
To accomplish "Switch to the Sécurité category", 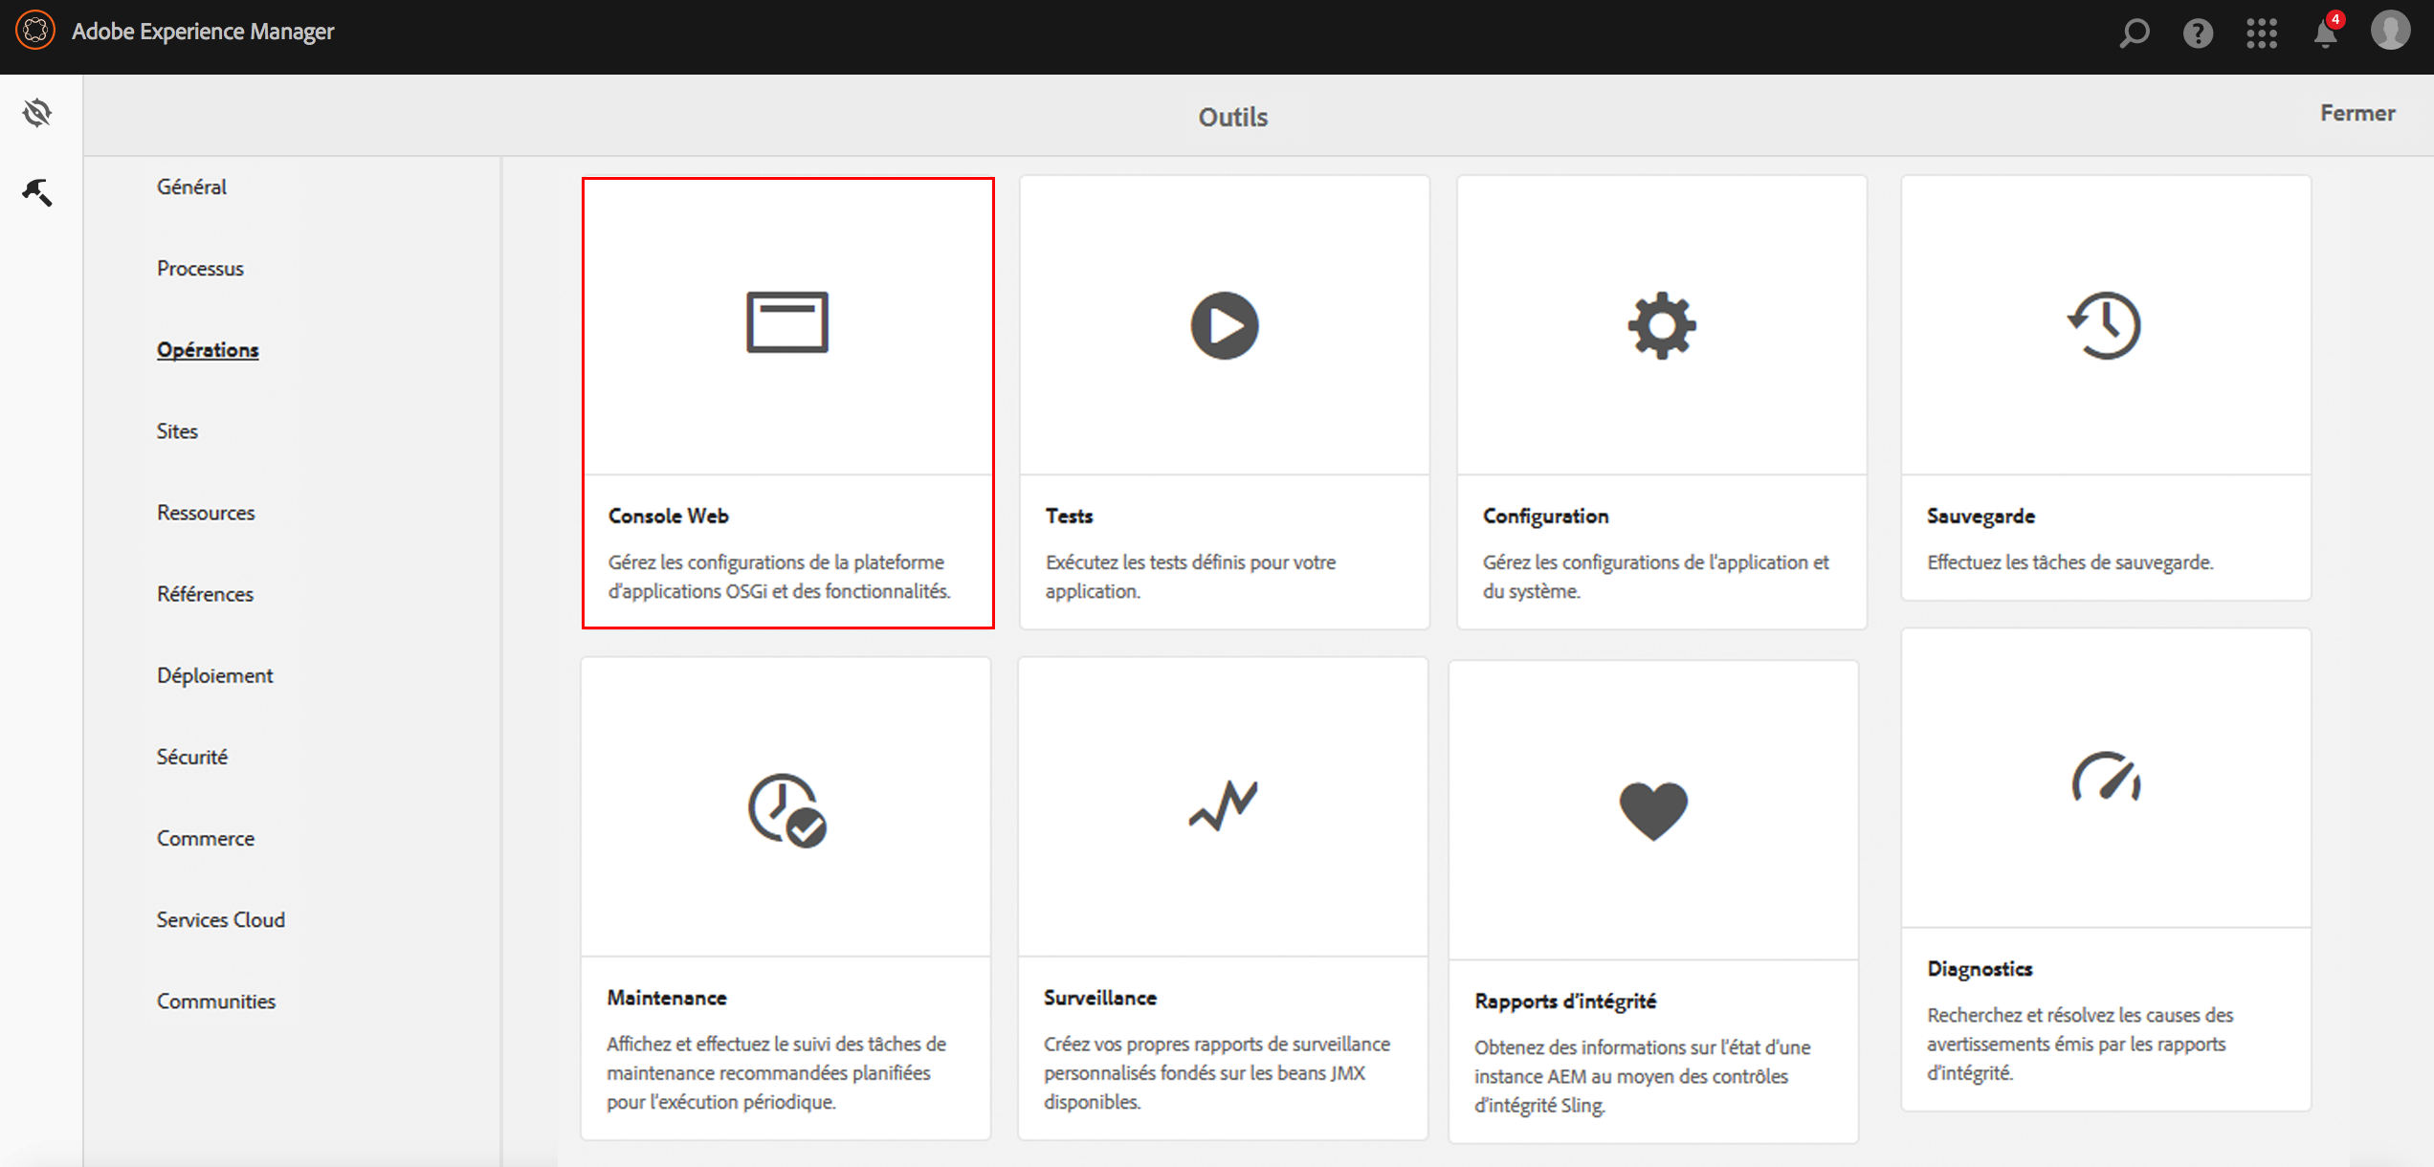I will click(x=191, y=757).
